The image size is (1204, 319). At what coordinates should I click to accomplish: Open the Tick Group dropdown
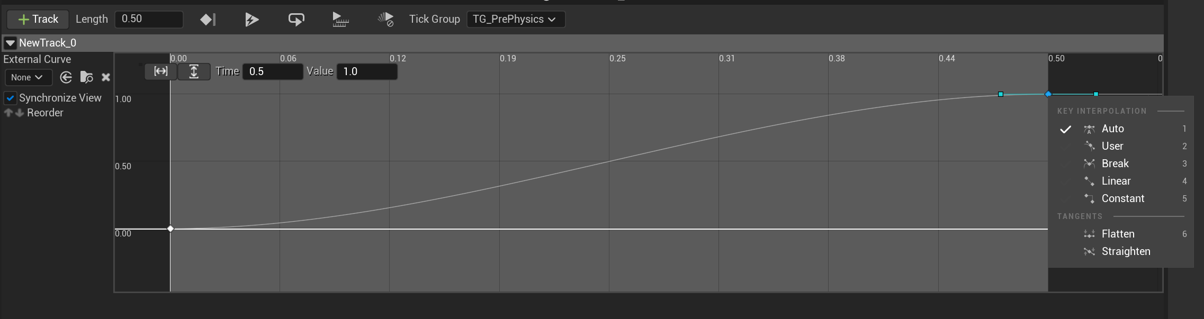tap(515, 19)
